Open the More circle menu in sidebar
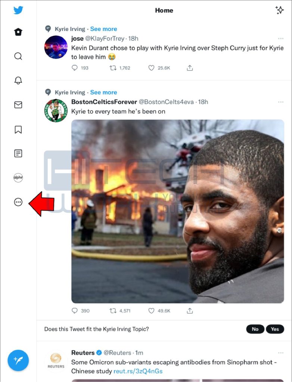This screenshot has width=292, height=382. coord(18,202)
